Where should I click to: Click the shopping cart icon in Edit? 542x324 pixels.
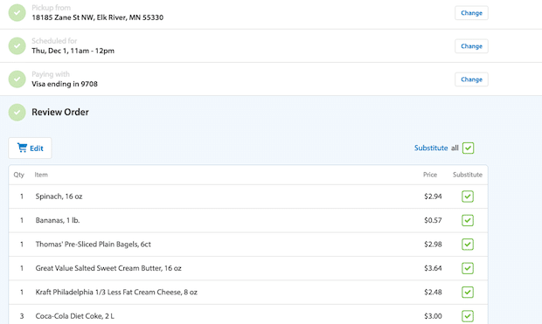[x=23, y=148]
